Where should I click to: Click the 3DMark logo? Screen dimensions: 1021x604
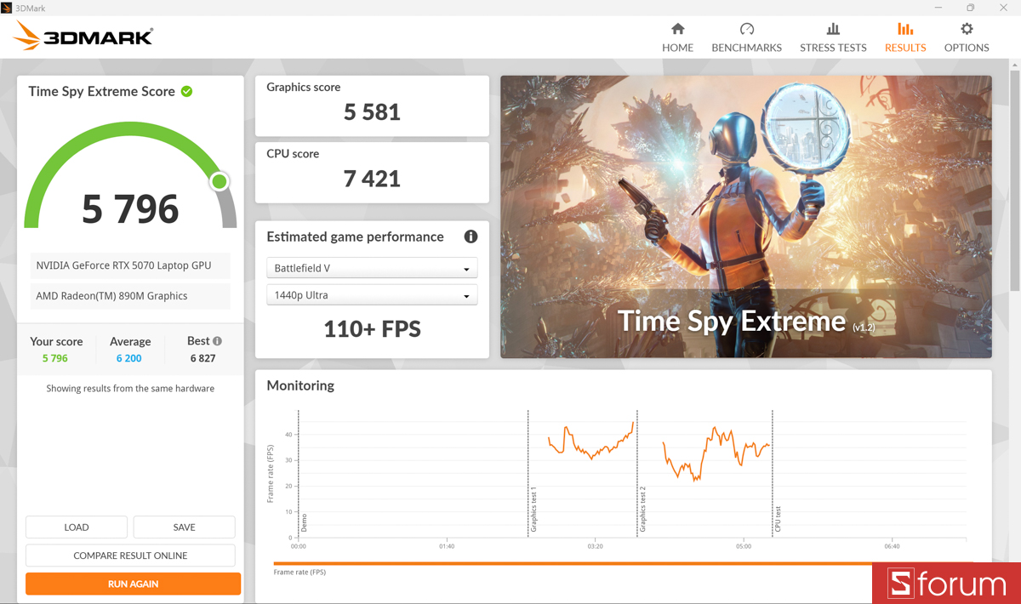coord(83,36)
